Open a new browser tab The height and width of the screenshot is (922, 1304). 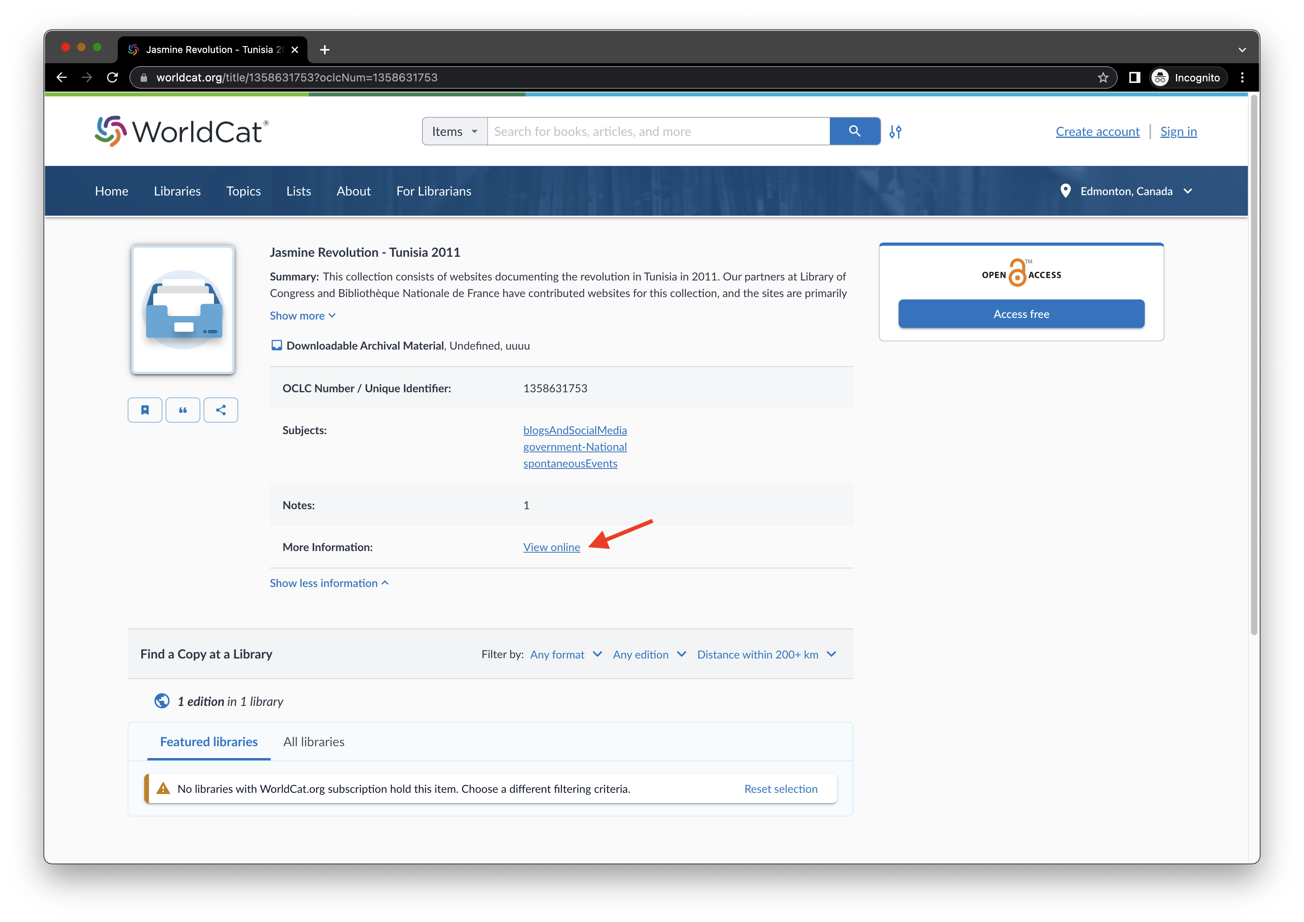tap(325, 50)
